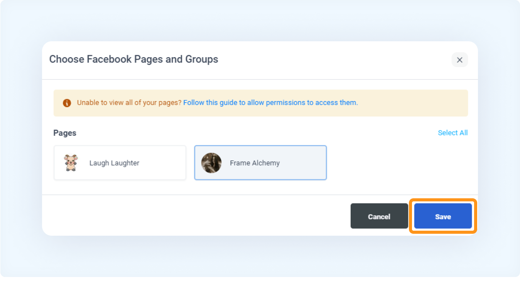This screenshot has width=520, height=282.
Task: Cancel choosing Facebook pages
Action: (x=379, y=216)
